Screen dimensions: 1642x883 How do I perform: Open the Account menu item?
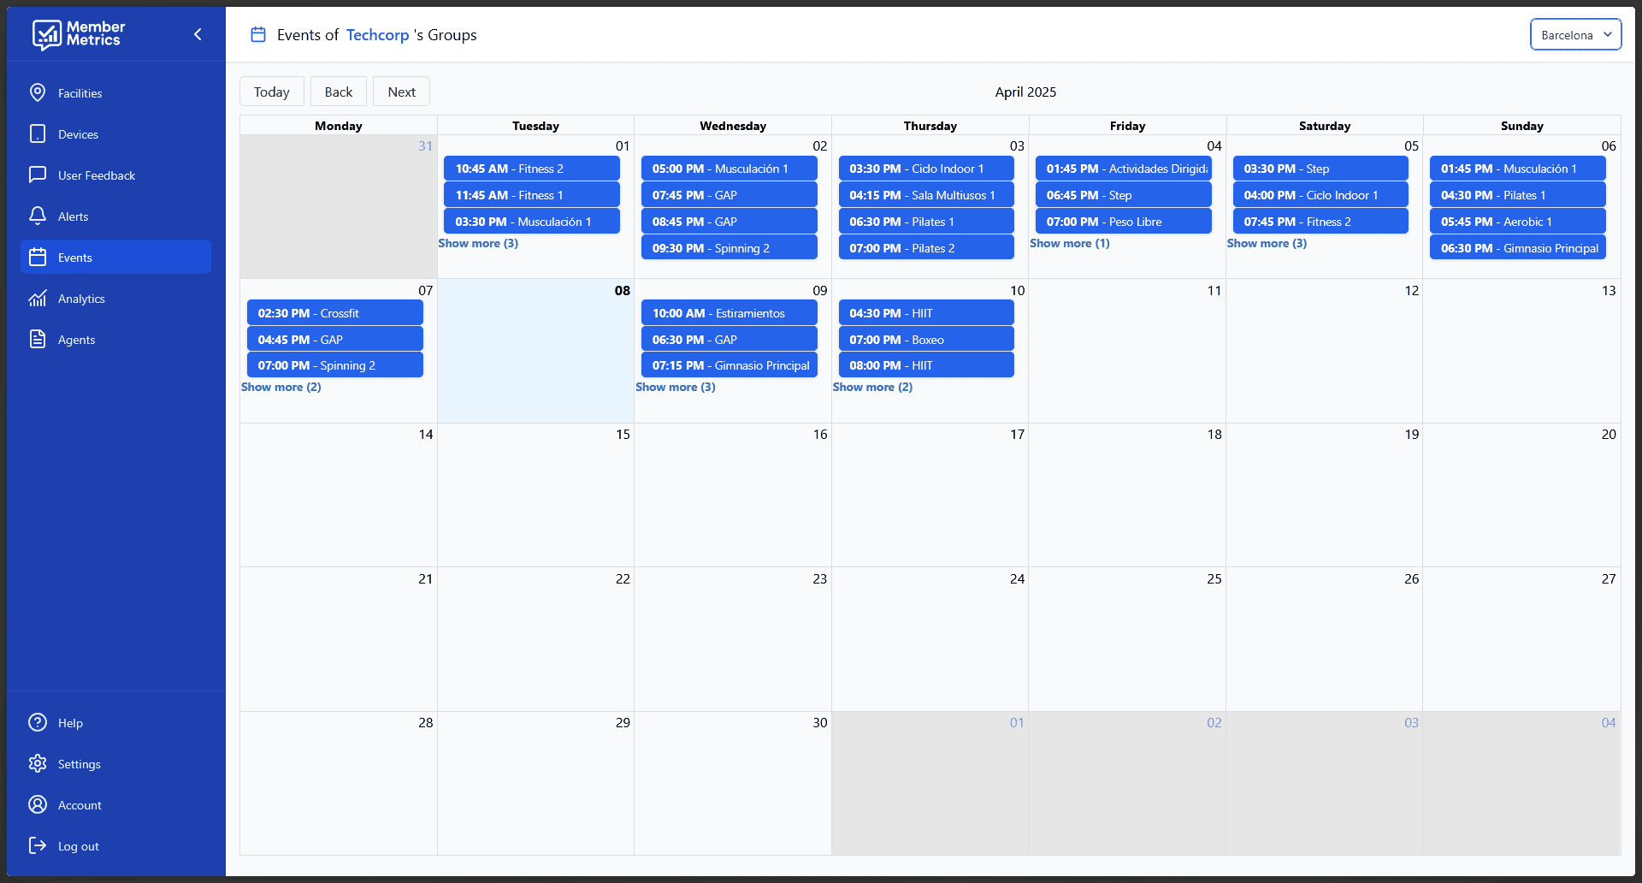80,804
